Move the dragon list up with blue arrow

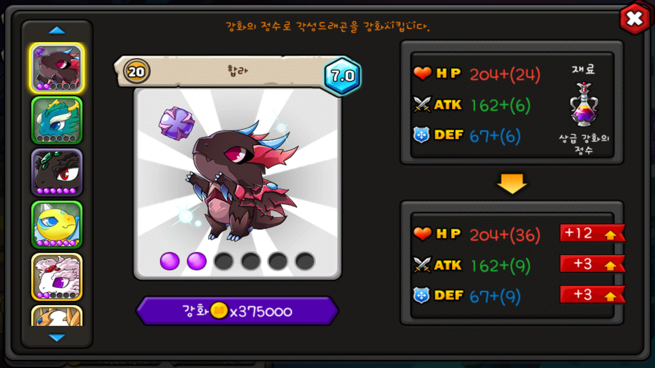coord(57,30)
